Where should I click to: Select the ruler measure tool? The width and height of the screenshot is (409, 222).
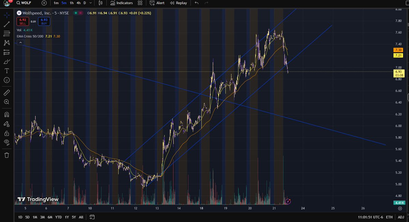(6, 92)
